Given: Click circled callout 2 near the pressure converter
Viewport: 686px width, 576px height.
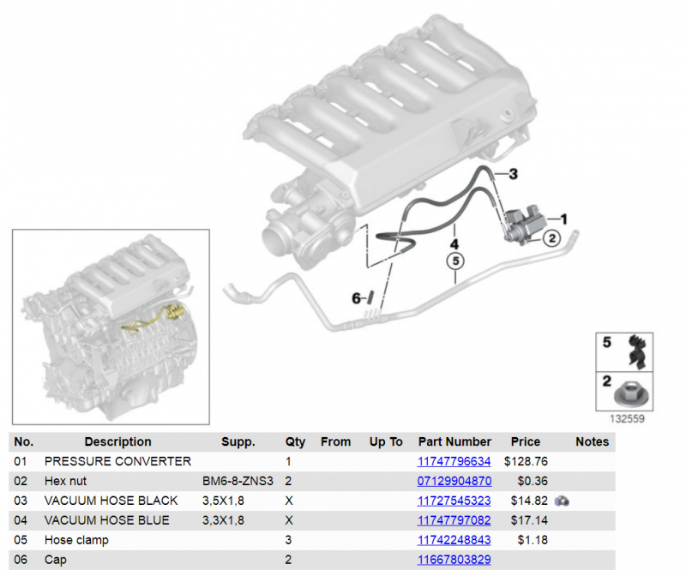Looking at the screenshot, I should (552, 237).
